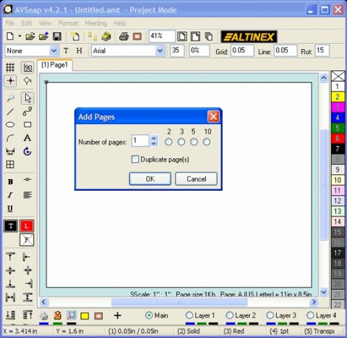
Task: Select the Layer 4 radio button
Action: click(310, 316)
